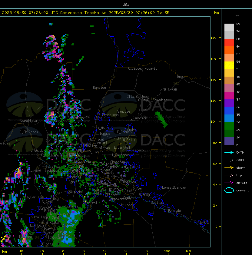Click the 'Carrizal' map label

click(x=90, y=203)
